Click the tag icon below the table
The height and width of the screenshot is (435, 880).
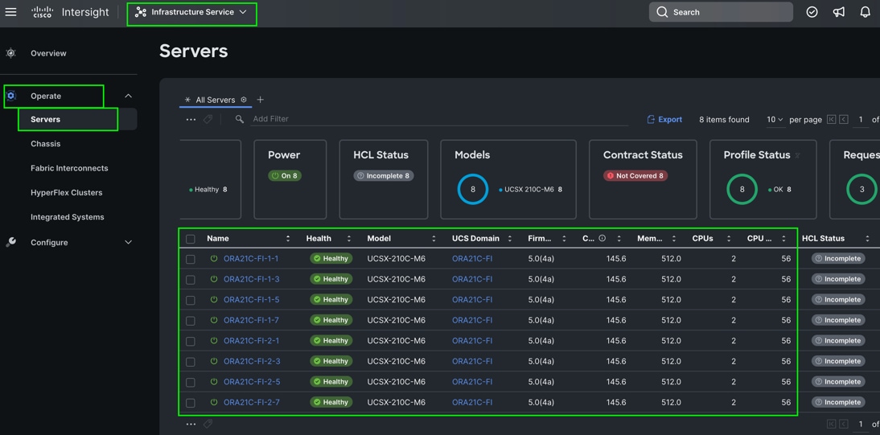click(x=208, y=424)
